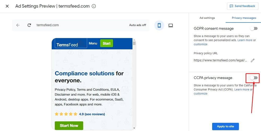Open Learn more link under CCPA

point(242,89)
